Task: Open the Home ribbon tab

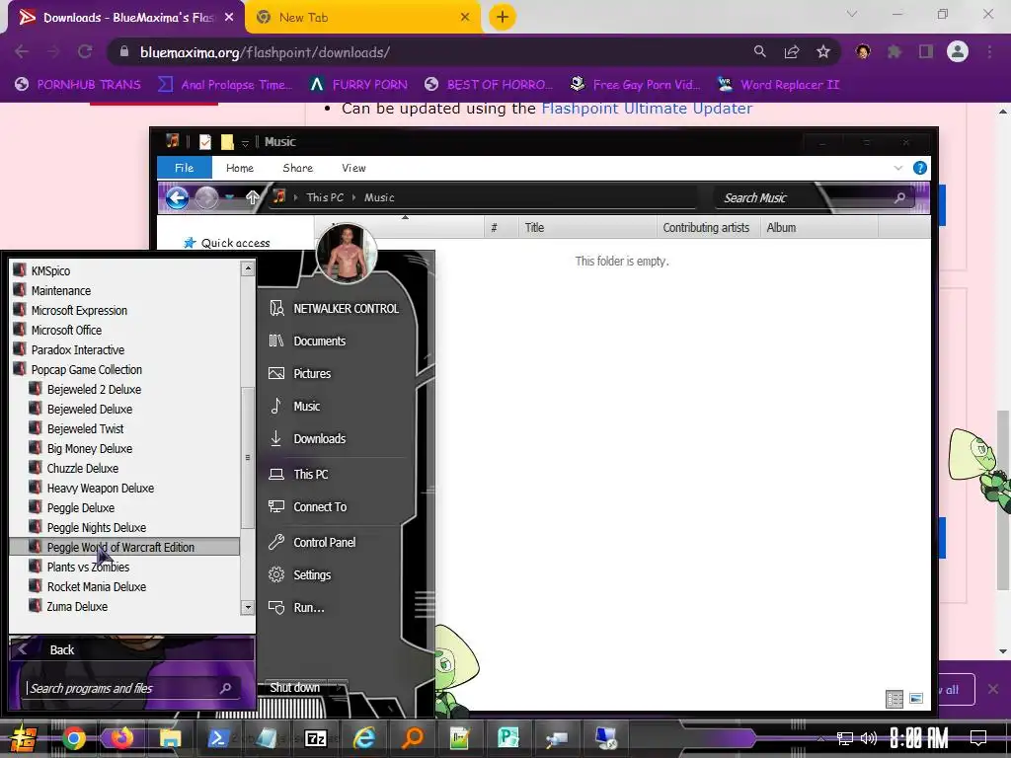Action: (240, 168)
